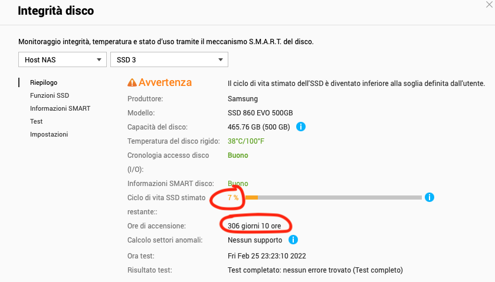Click the Avvertenza status heading
The height and width of the screenshot is (282, 495).
(165, 82)
